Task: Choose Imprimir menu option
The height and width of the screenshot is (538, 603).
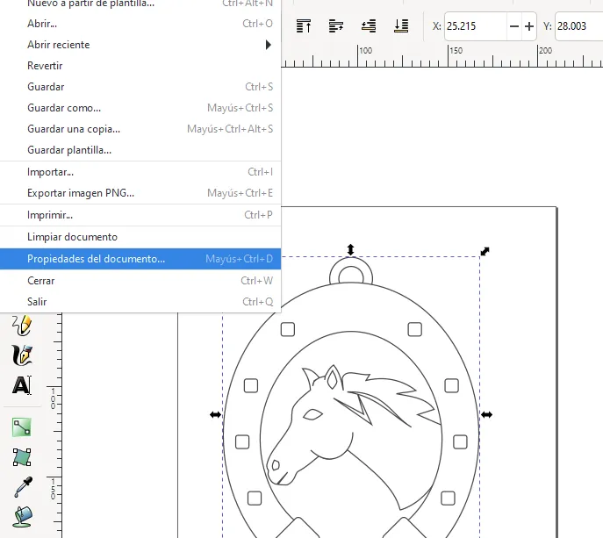Action: [50, 215]
